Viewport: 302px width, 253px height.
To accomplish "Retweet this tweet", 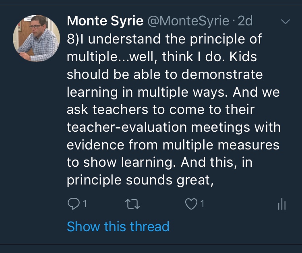I will pyautogui.click(x=132, y=205).
